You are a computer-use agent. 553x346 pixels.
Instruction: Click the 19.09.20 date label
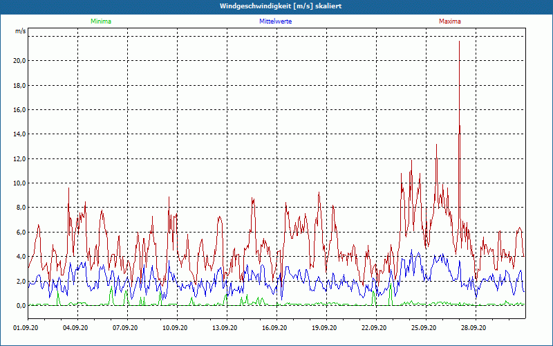click(324, 328)
